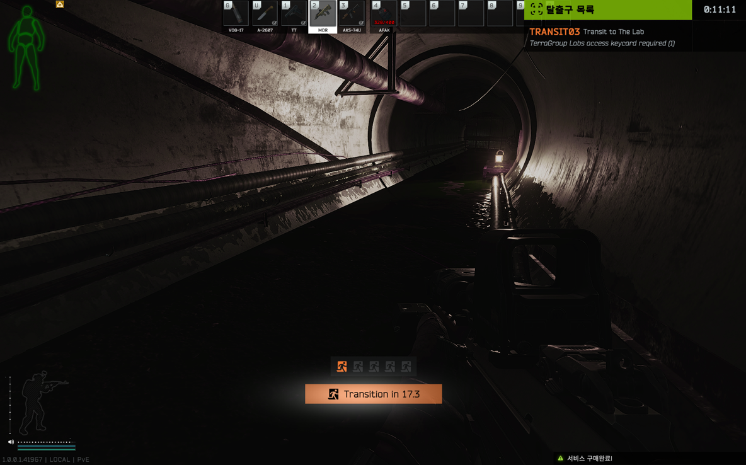Click the teal stamina bar below the blue one

coord(47,449)
